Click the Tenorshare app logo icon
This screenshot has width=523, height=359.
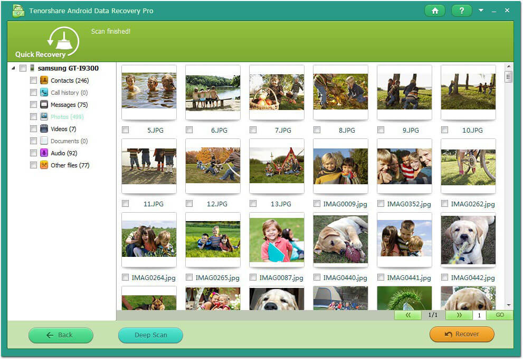[18, 11]
